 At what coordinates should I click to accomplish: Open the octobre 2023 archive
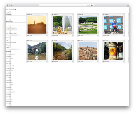coord(10,85)
